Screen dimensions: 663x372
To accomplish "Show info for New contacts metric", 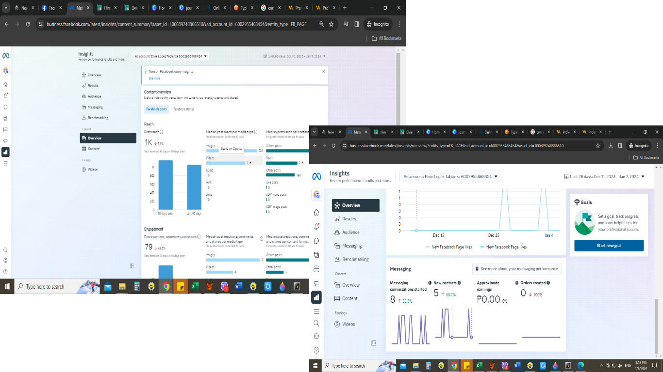I will click(459, 283).
